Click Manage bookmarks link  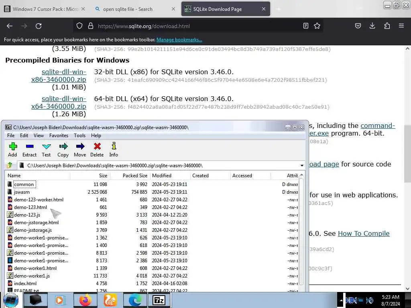click(x=179, y=40)
